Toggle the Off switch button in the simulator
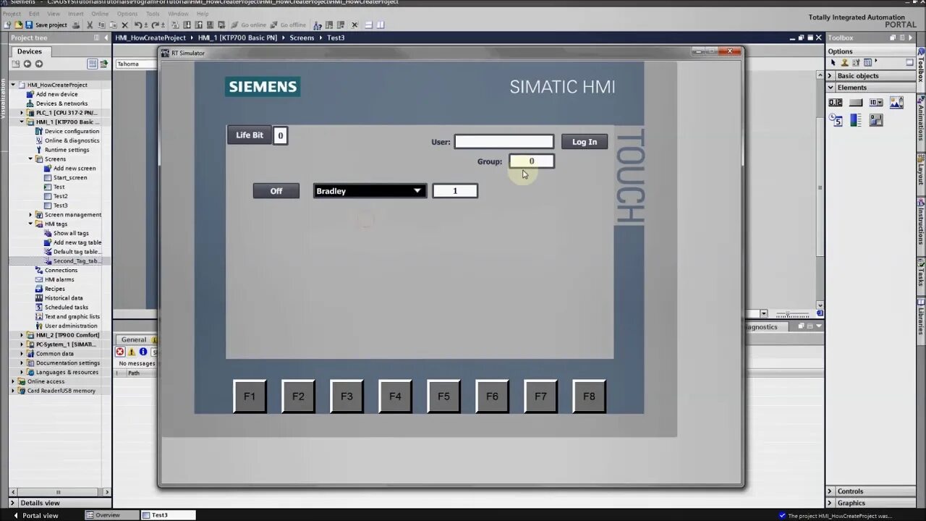The width and height of the screenshot is (926, 521). click(276, 191)
